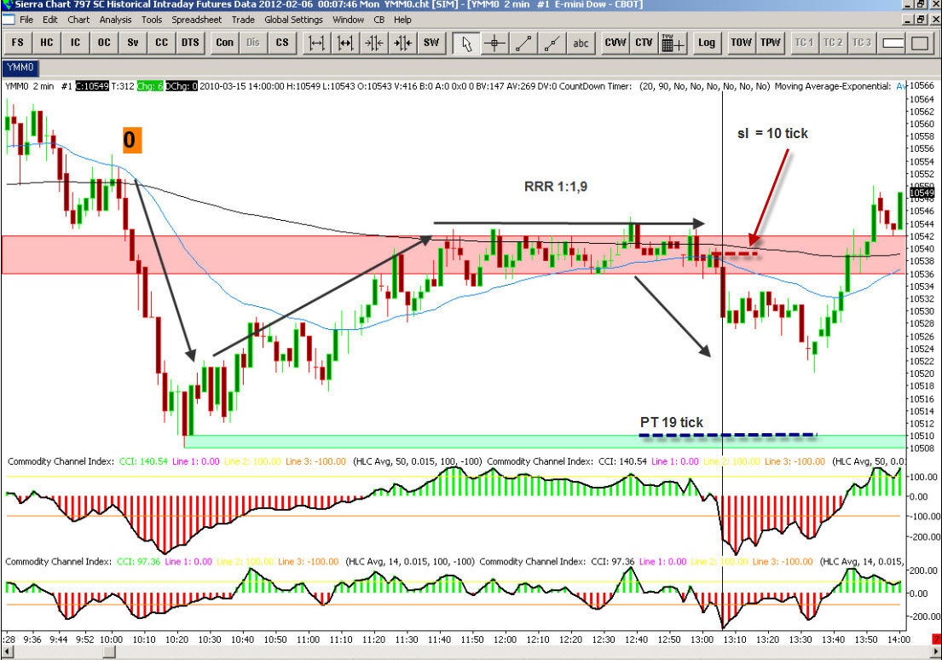Click the plus-with-bars-and-arrow spacing icon
This screenshot has width=942, height=660.
pyautogui.click(x=402, y=43)
